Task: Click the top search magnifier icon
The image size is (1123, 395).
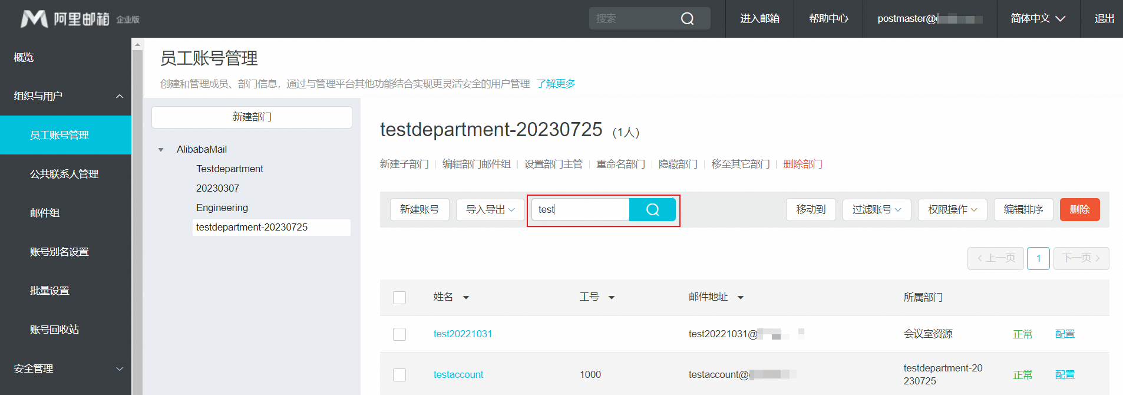Action: coord(687,19)
